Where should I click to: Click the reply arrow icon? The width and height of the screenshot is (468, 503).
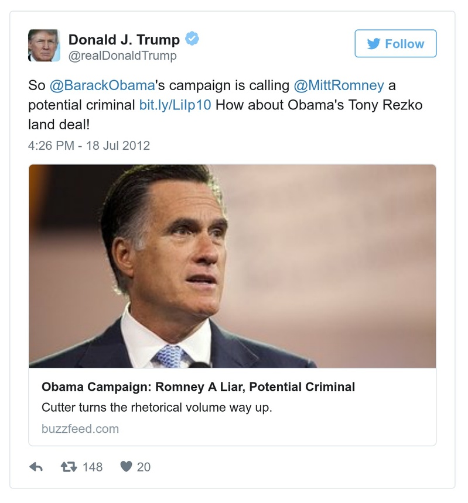[37, 467]
